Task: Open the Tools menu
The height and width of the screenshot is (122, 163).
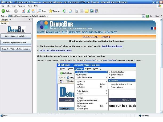Action: click(30, 6)
